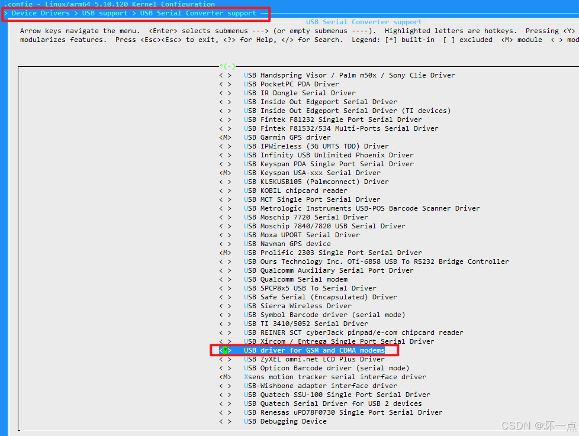Select USB Opticon Barcode driver (serial mode)
Viewport: 579px width, 436px height.
(326, 368)
